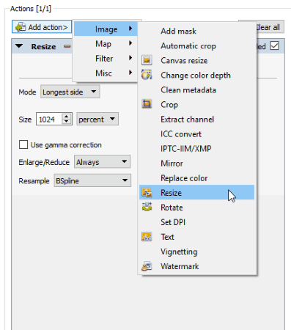Choose Watermark from the menu
This screenshot has height=330, width=291.
click(x=196, y=266)
